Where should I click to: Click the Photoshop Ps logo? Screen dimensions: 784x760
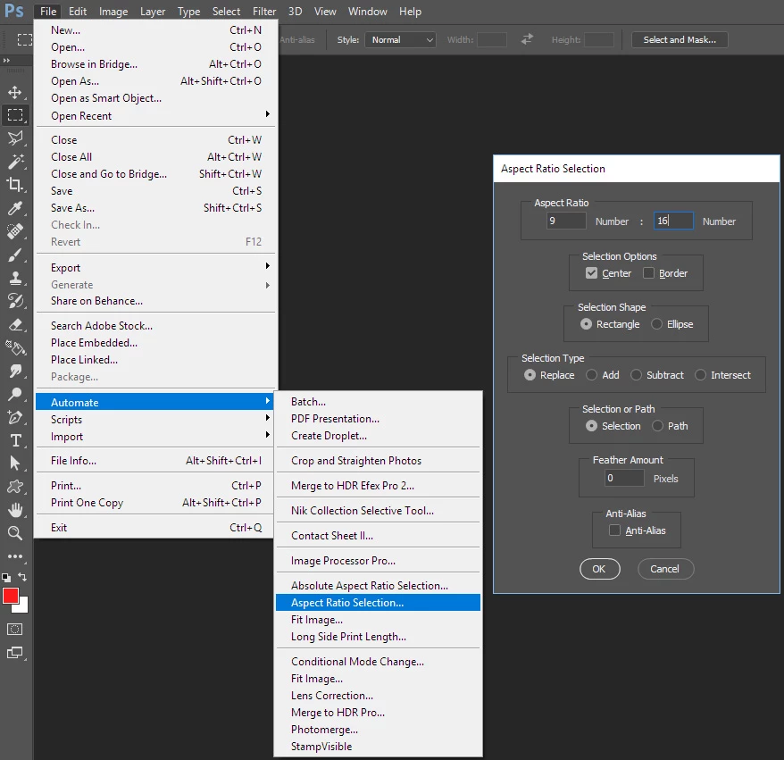click(14, 11)
